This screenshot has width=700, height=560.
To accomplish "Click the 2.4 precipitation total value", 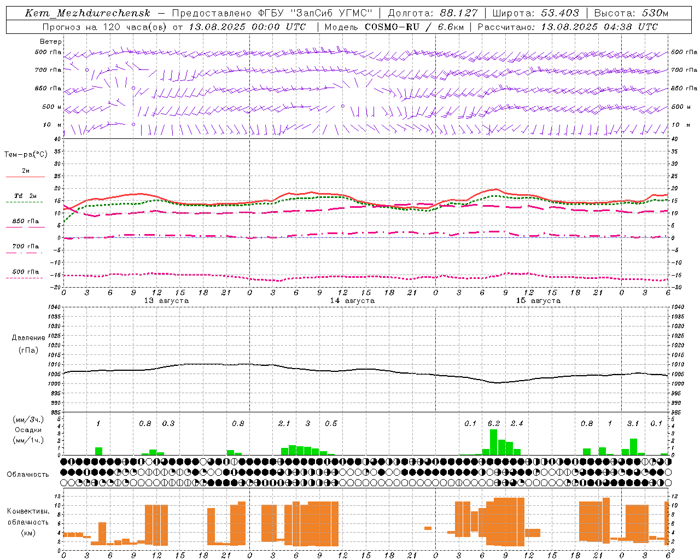I will pos(517,423).
